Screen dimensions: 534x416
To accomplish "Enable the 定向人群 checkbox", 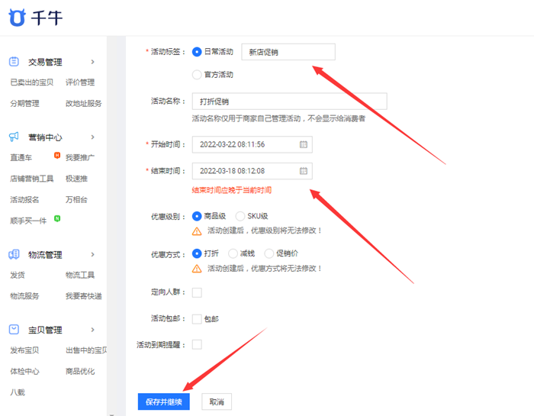I will (x=197, y=292).
